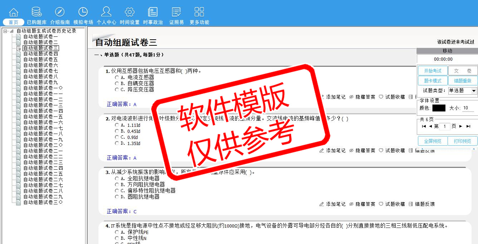Click the 打印预览 button

pyautogui.click(x=462, y=141)
